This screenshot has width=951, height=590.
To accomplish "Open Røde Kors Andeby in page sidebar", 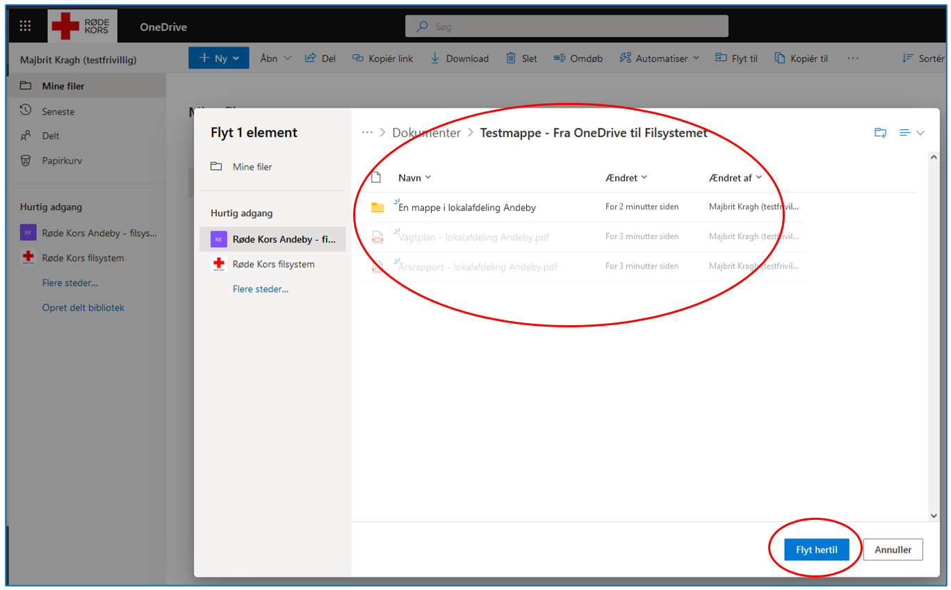I will 88,233.
